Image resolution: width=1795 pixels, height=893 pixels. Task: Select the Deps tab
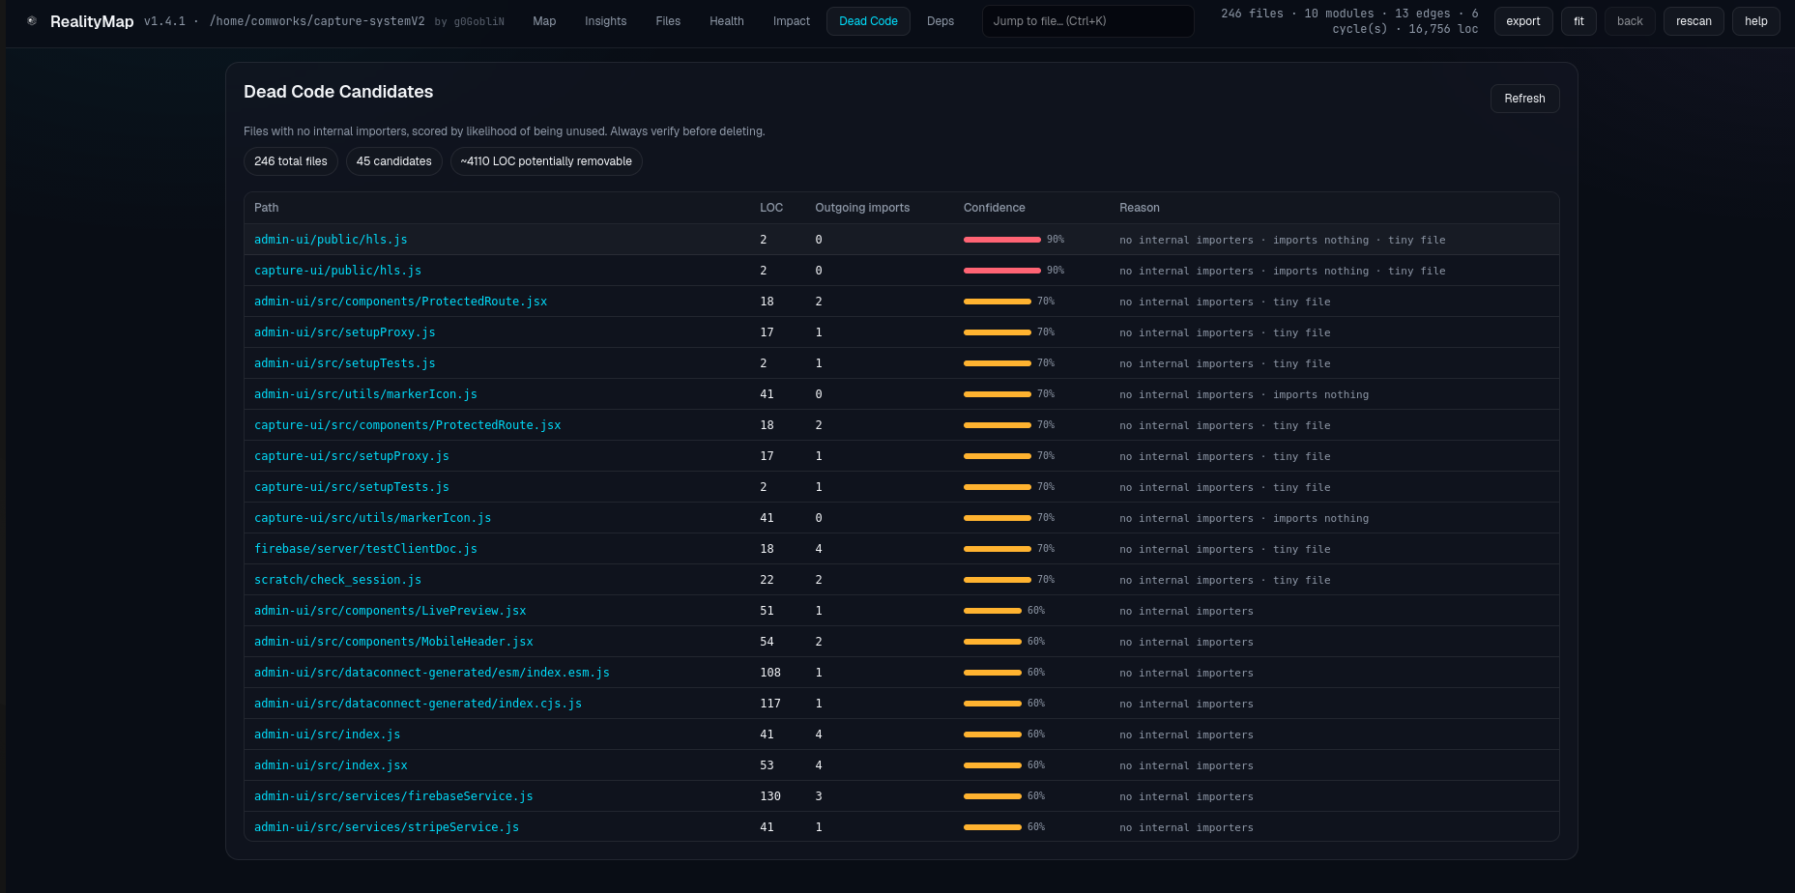[941, 21]
